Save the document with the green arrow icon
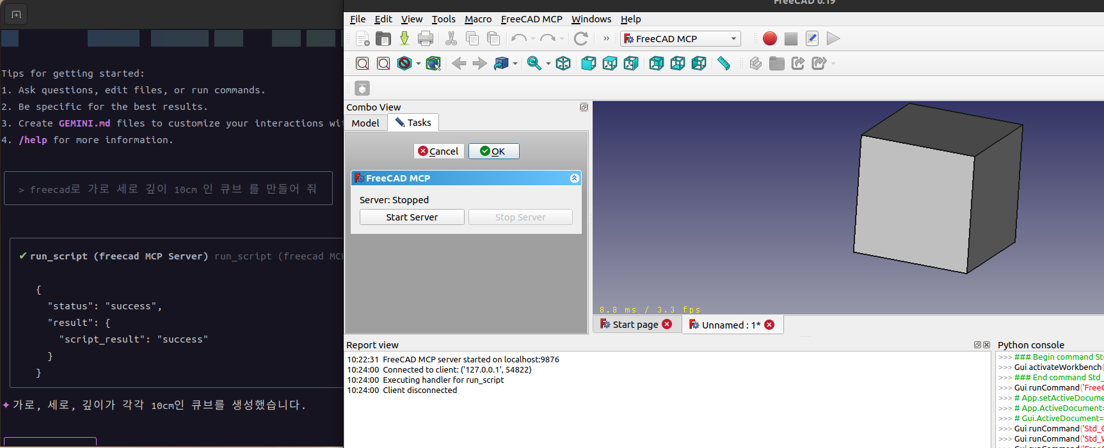 tap(404, 38)
